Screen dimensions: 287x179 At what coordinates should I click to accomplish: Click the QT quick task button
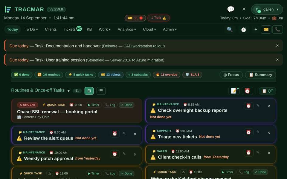(267, 91)
